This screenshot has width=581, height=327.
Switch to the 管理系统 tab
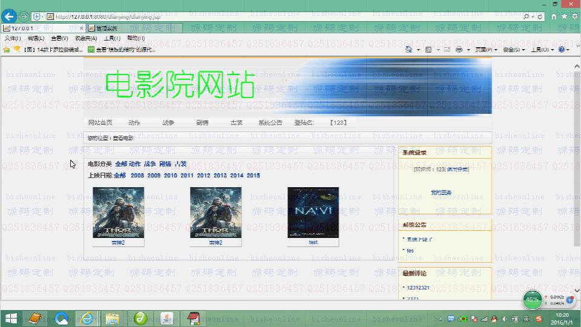[134, 28]
